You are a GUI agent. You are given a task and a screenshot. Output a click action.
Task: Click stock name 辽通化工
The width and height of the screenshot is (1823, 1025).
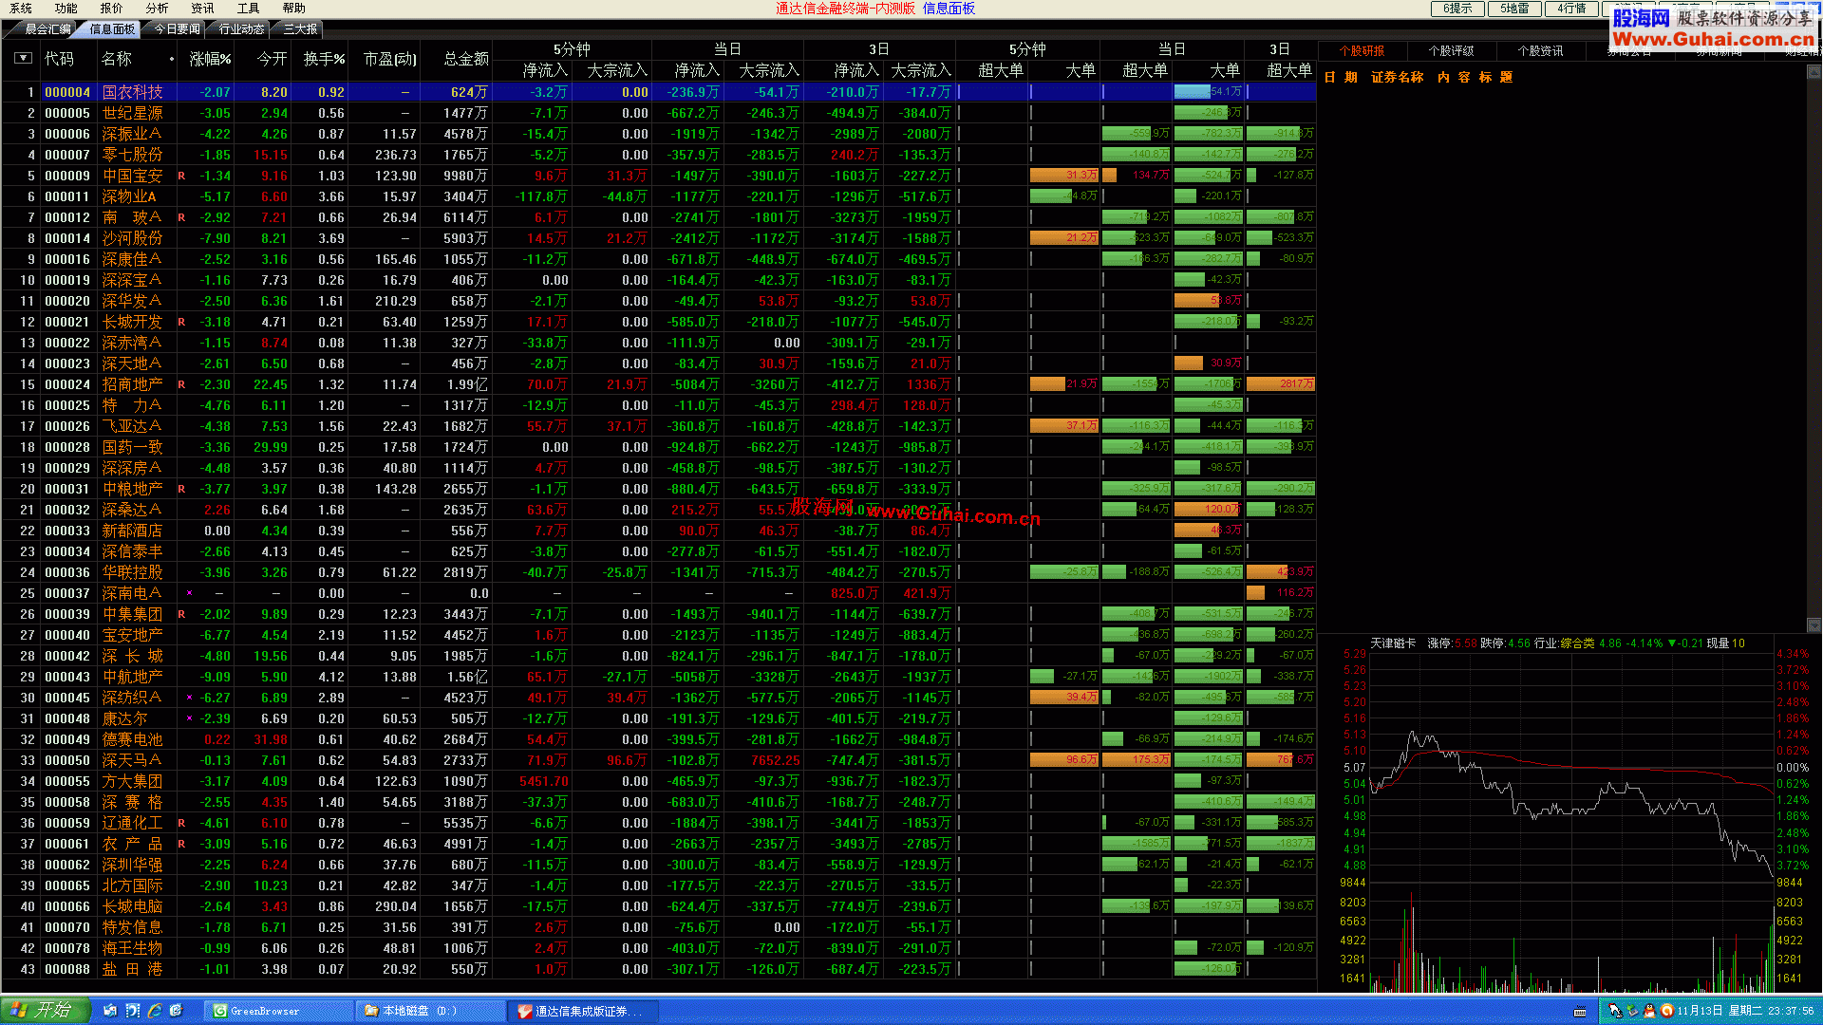pyautogui.click(x=132, y=823)
